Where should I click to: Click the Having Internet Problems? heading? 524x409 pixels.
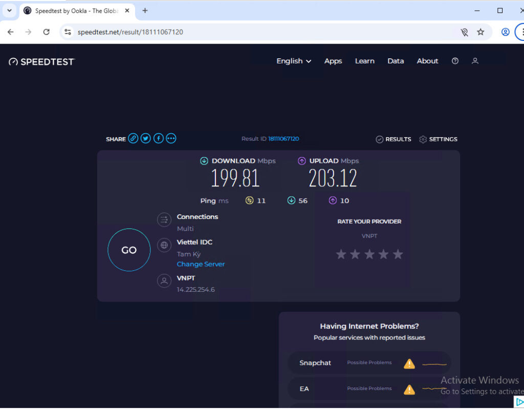(369, 327)
